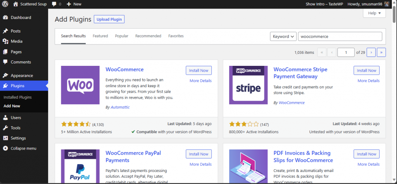The width and height of the screenshot is (397, 184).
Task: Click the PDF Invoices plugin thumbnail
Action: click(x=249, y=166)
